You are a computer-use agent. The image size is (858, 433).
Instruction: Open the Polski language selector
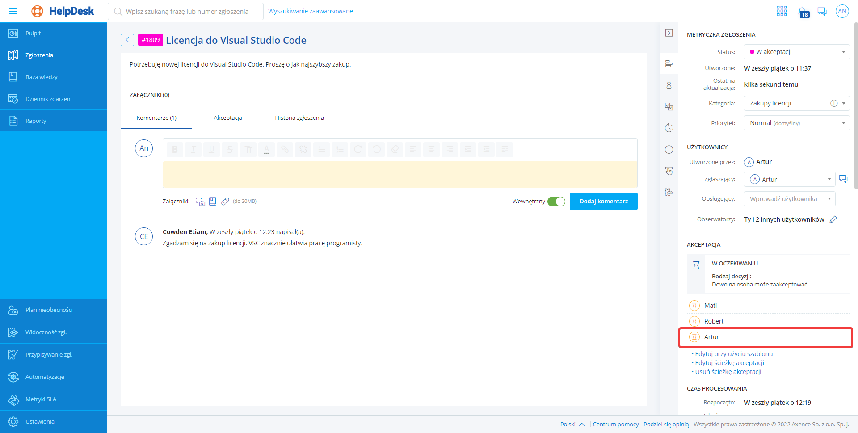[572, 425]
